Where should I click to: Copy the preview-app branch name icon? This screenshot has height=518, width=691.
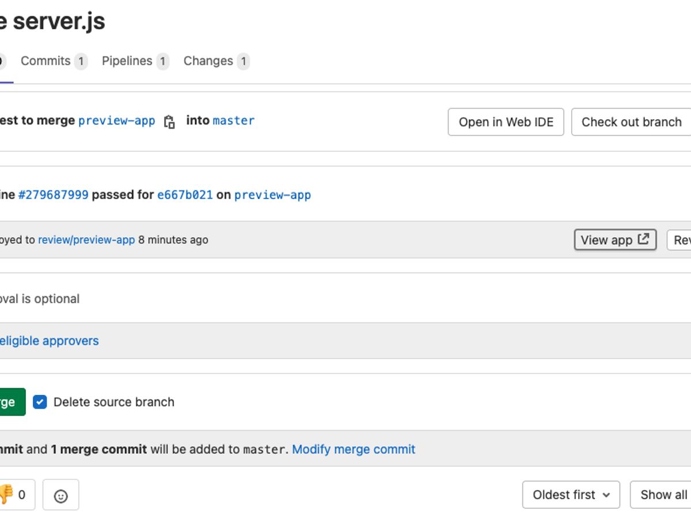[x=169, y=121]
